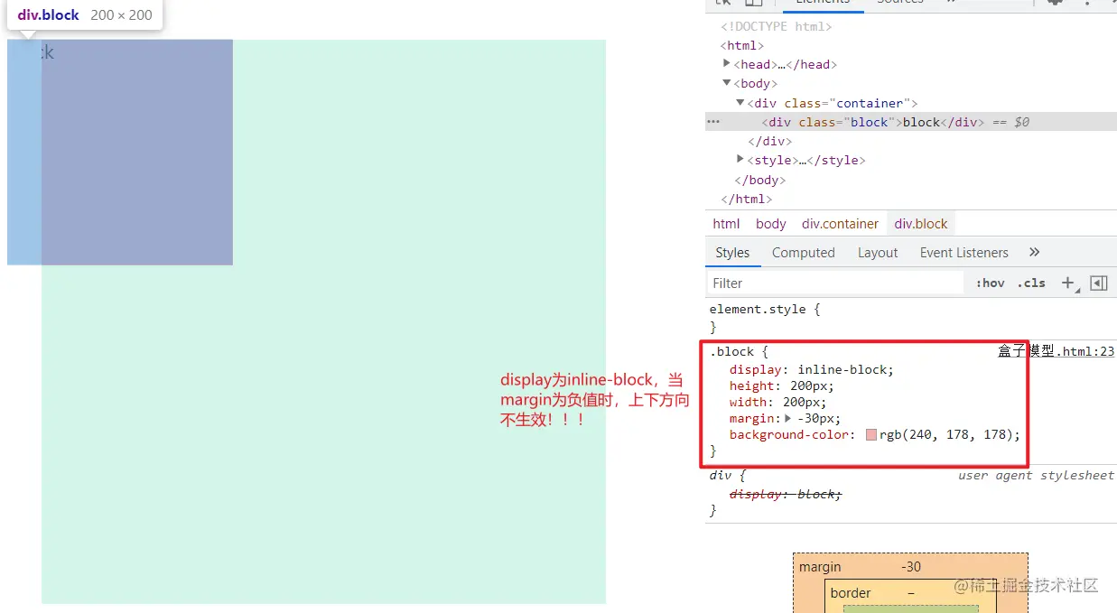Screen dimensions: 1117x613
Task: Switch to the Styles tab
Action: [x=732, y=253]
